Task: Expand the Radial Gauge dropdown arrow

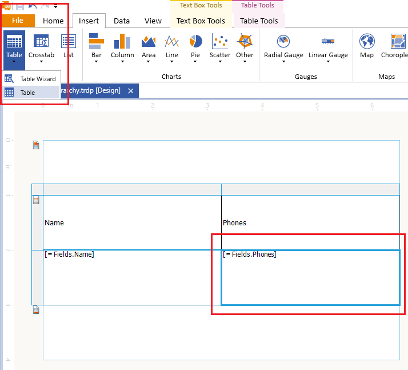Action: (x=283, y=62)
